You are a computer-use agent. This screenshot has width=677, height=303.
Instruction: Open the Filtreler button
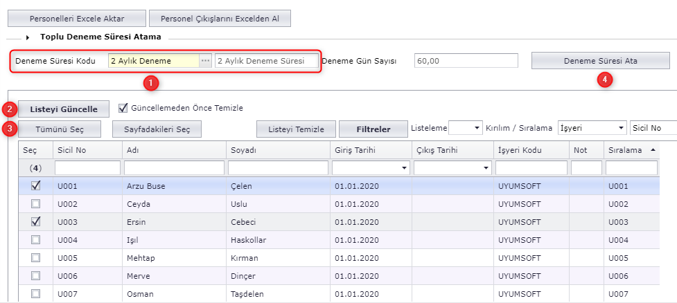click(373, 129)
